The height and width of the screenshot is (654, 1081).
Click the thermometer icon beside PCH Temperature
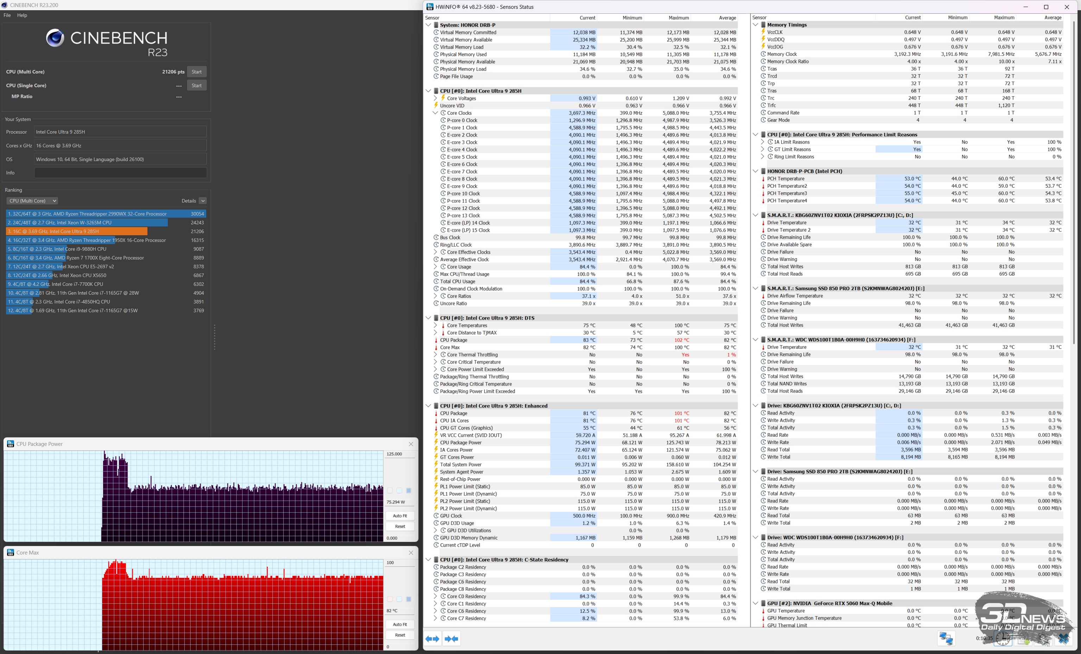(763, 178)
